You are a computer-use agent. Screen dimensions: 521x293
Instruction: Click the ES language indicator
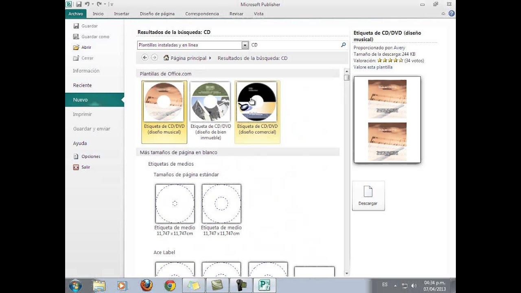(x=385, y=285)
